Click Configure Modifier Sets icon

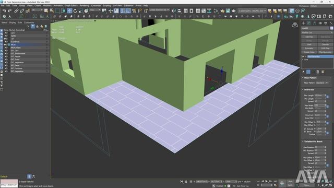click(323, 72)
